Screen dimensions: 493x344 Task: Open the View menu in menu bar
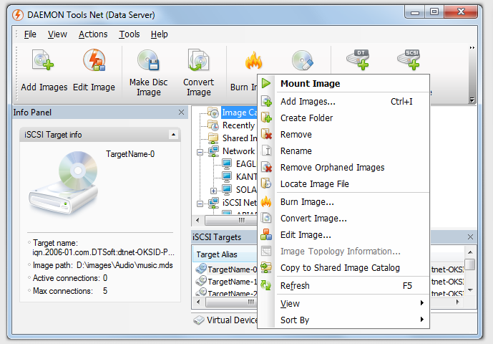tap(57, 34)
